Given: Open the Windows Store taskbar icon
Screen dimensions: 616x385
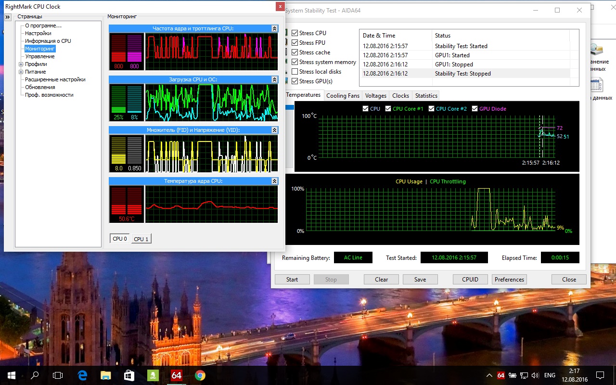Looking at the screenshot, I should (x=129, y=375).
